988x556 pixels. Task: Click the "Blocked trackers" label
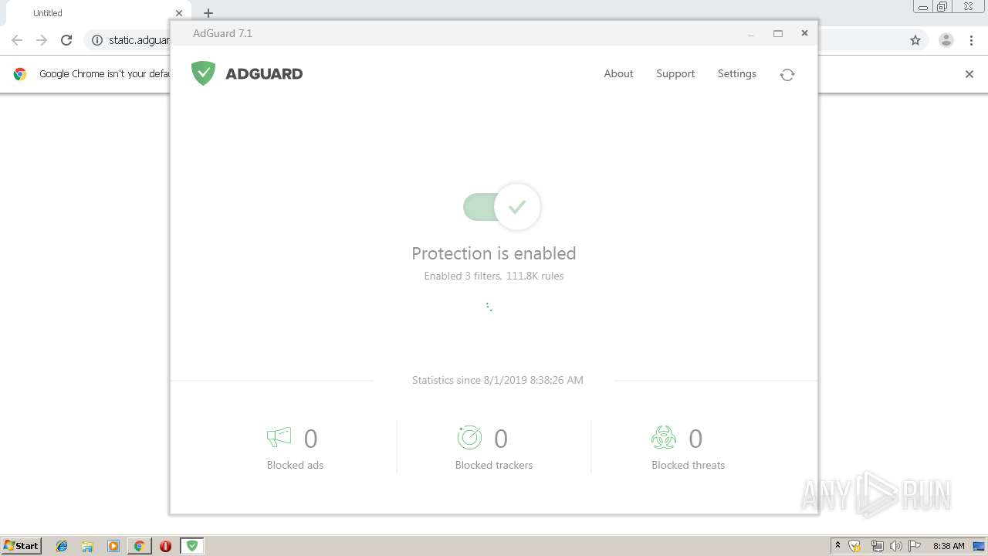coord(494,465)
